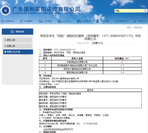Select 招标公告 in the sidebar

pyautogui.click(x=17, y=40)
